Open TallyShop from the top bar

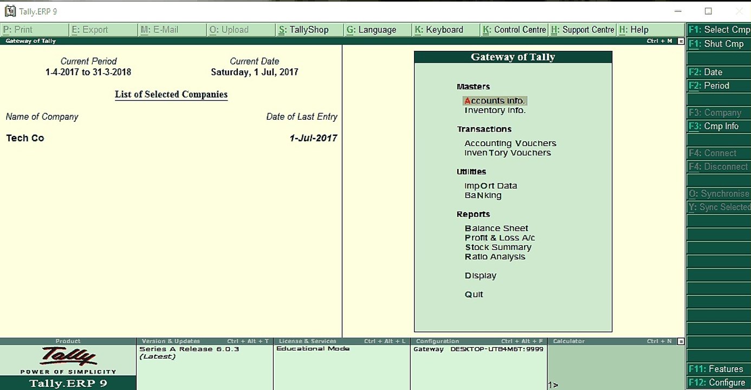[x=309, y=30]
